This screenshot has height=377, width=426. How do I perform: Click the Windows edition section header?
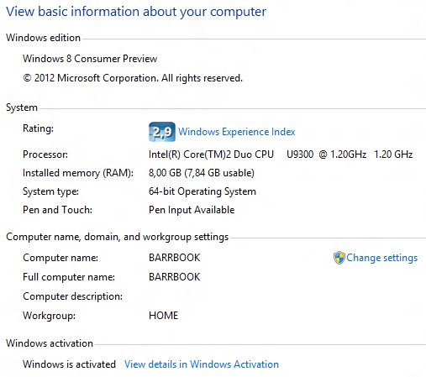(43, 38)
